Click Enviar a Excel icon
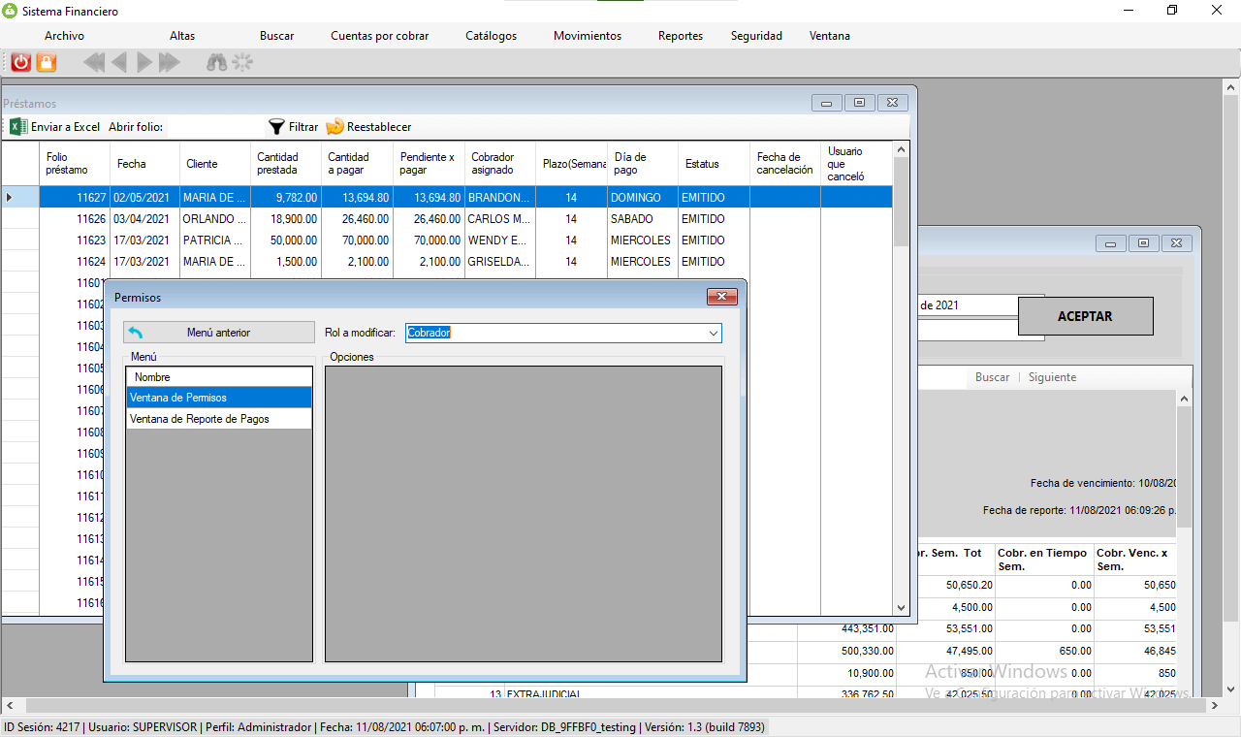The height and width of the screenshot is (737, 1241). point(18,126)
